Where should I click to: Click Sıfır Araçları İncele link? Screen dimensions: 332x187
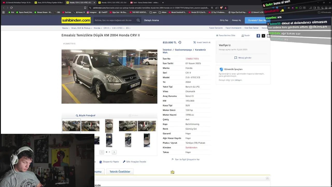tap(134, 162)
